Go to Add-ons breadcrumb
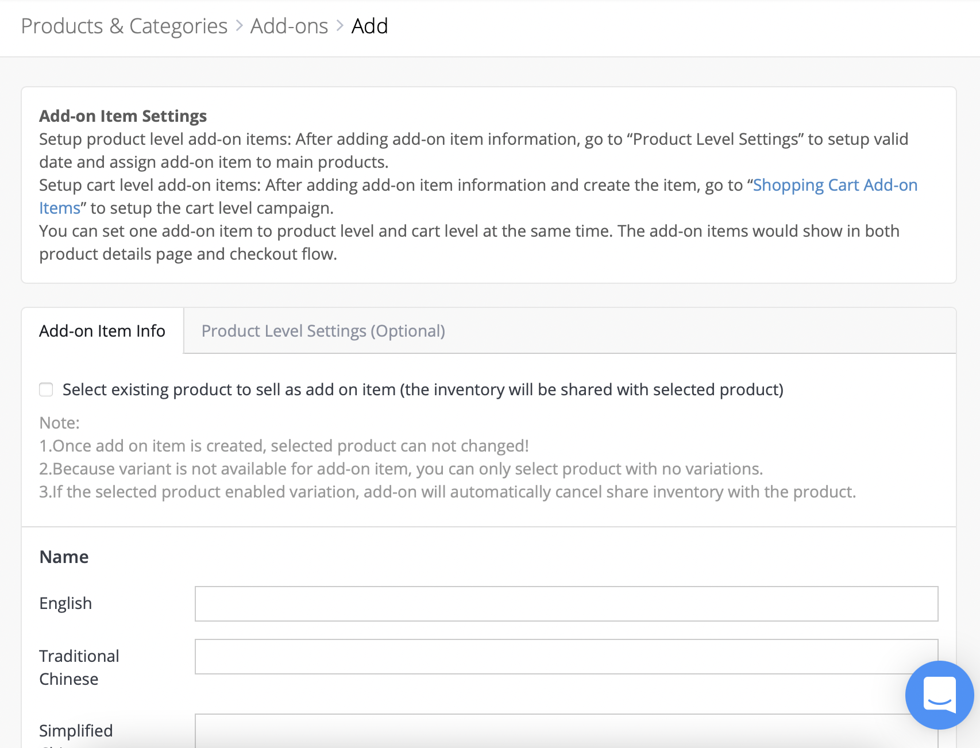The image size is (980, 748). click(x=289, y=26)
